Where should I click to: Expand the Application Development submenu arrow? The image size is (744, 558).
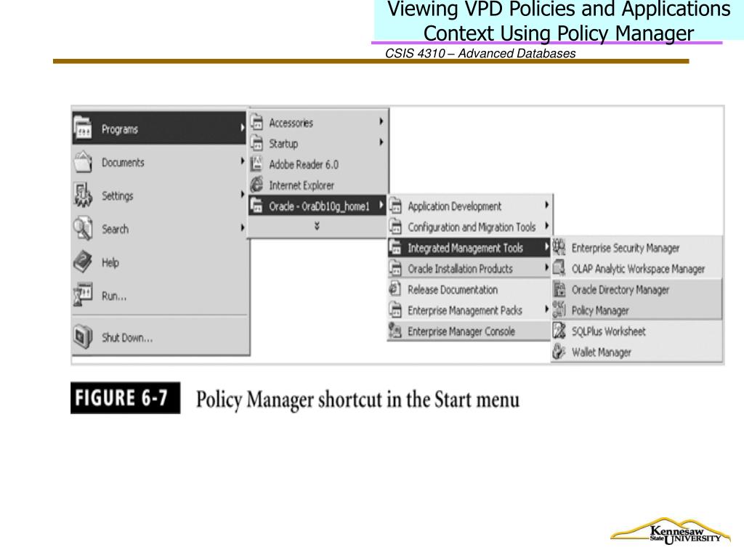546,205
